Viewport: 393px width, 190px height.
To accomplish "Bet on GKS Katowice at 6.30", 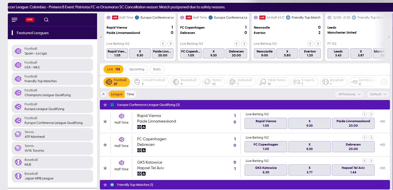I will pos(266,170).
